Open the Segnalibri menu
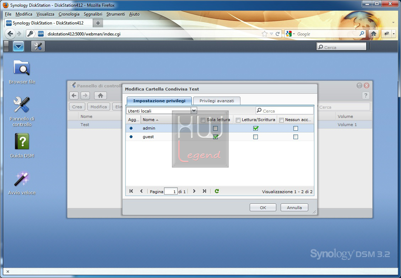 pos(93,14)
